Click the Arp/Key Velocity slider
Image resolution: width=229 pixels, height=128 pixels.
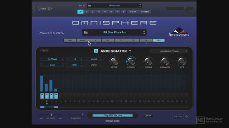pos(51,115)
